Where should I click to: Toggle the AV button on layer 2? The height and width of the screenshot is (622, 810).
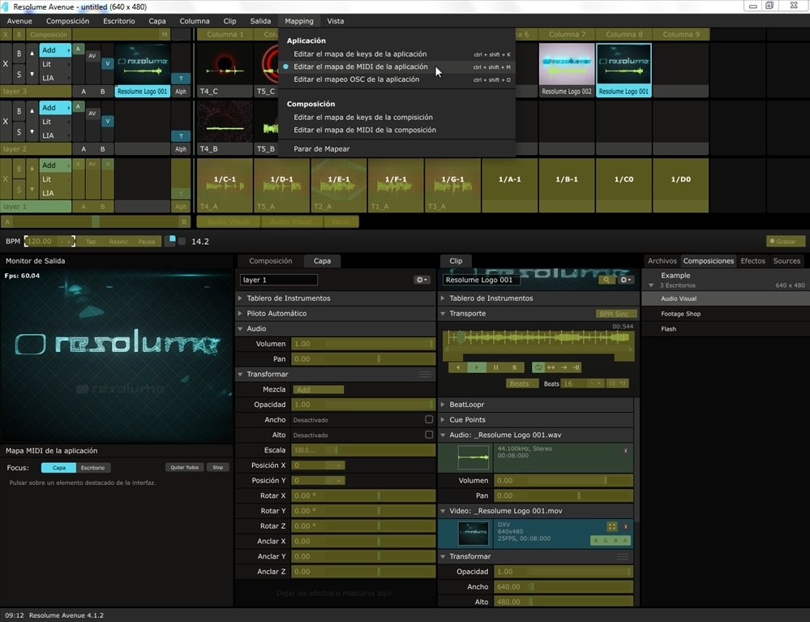92,114
